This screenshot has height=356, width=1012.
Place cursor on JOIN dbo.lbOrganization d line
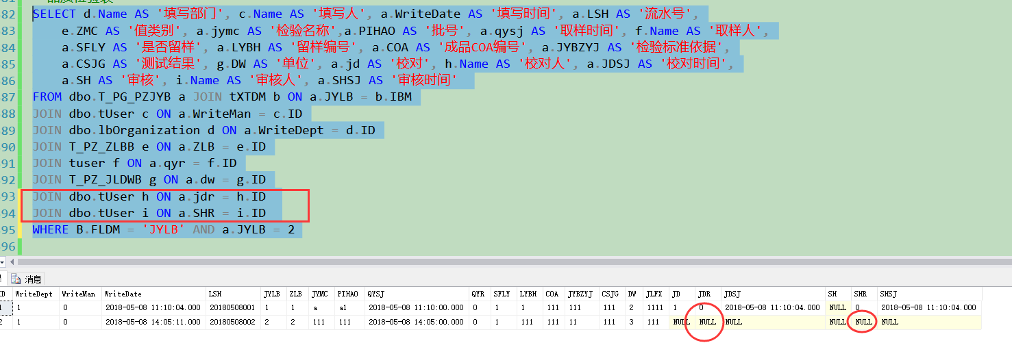click(x=204, y=129)
